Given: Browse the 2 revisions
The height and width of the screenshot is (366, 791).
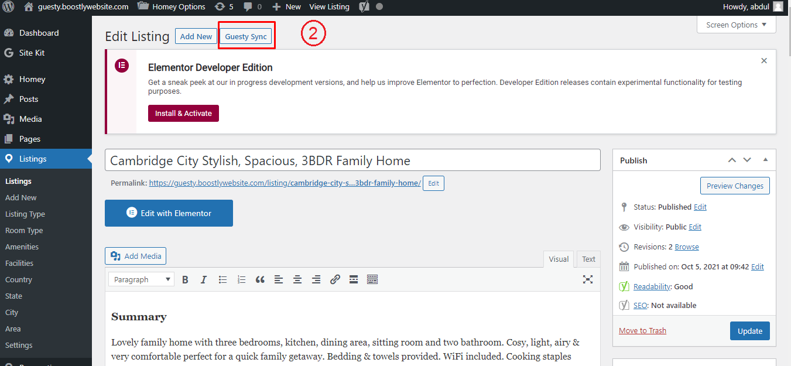Looking at the screenshot, I should pyautogui.click(x=687, y=247).
